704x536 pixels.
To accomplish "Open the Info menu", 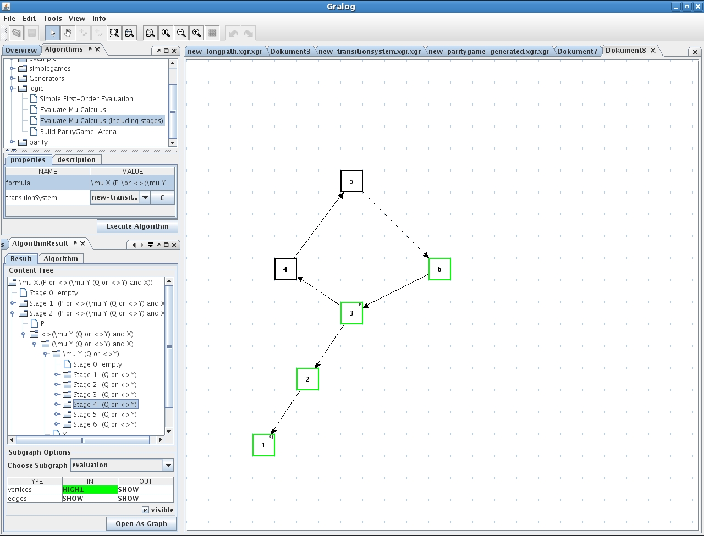I will tap(99, 18).
